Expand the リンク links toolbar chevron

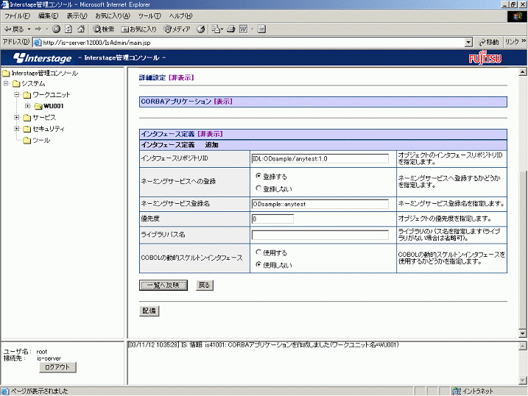[524, 41]
